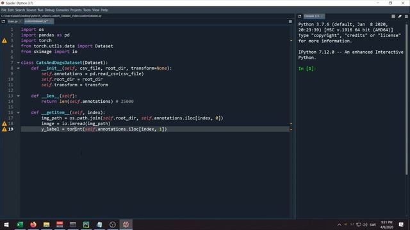This screenshot has width=410, height=230.
Task: Click the interrupt kernel square icon
Action: (x=393, y=16)
